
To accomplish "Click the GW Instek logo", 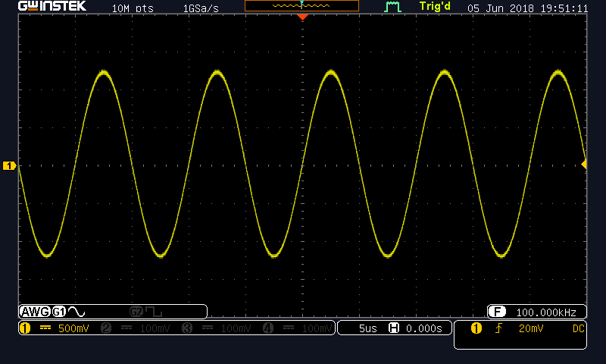I will (52, 6).
